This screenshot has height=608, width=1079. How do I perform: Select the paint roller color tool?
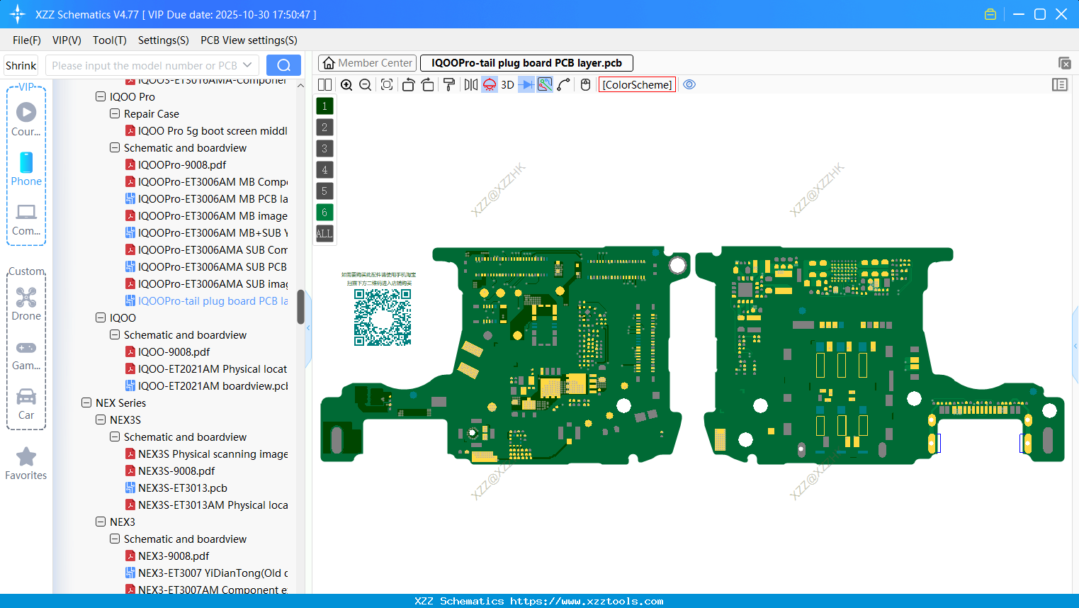tap(449, 84)
